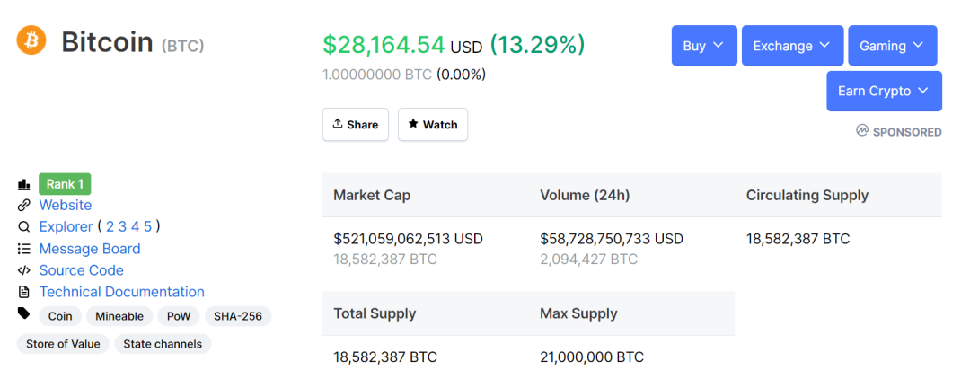Click the code brackets Source Code icon
970x370 pixels.
click(x=23, y=270)
